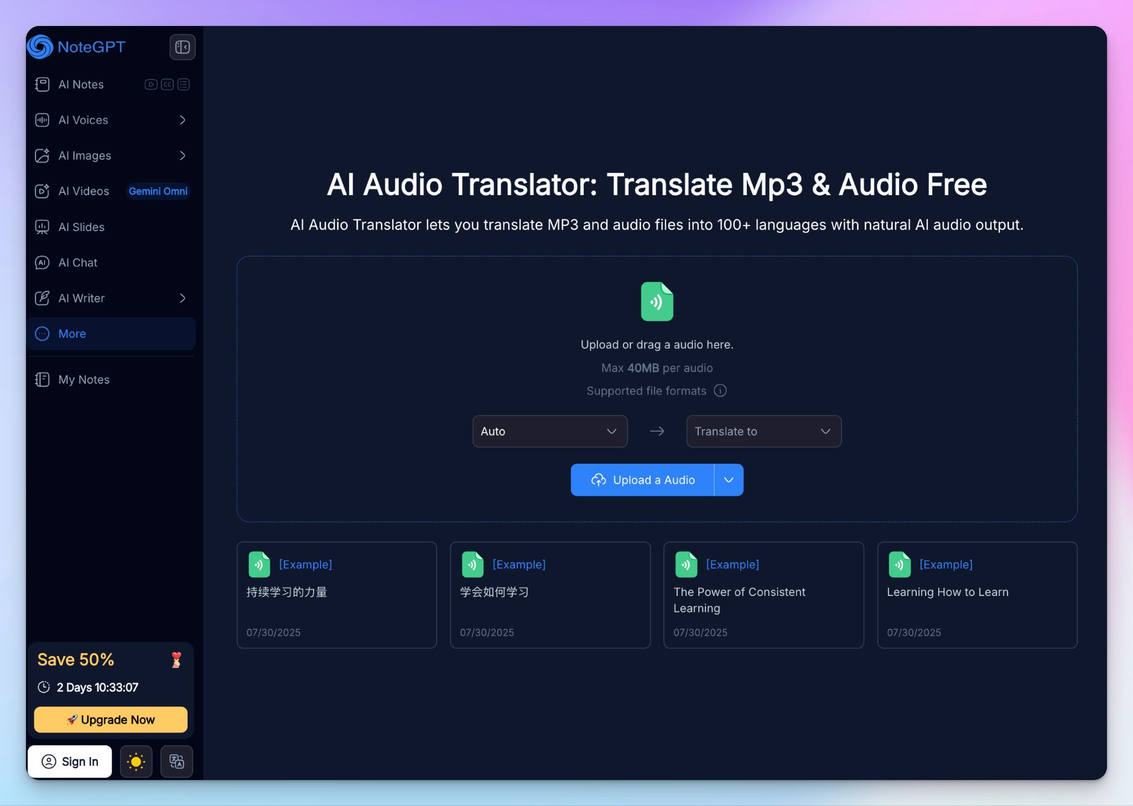
Task: Click the Supported file formats text
Action: (x=646, y=391)
